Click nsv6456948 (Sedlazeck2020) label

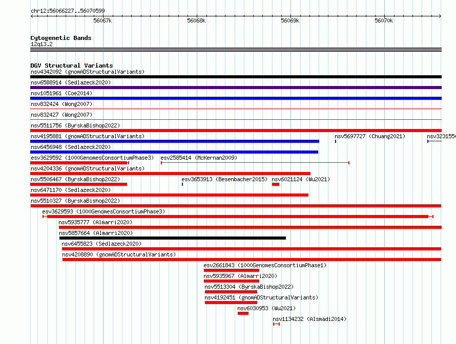tap(71, 147)
